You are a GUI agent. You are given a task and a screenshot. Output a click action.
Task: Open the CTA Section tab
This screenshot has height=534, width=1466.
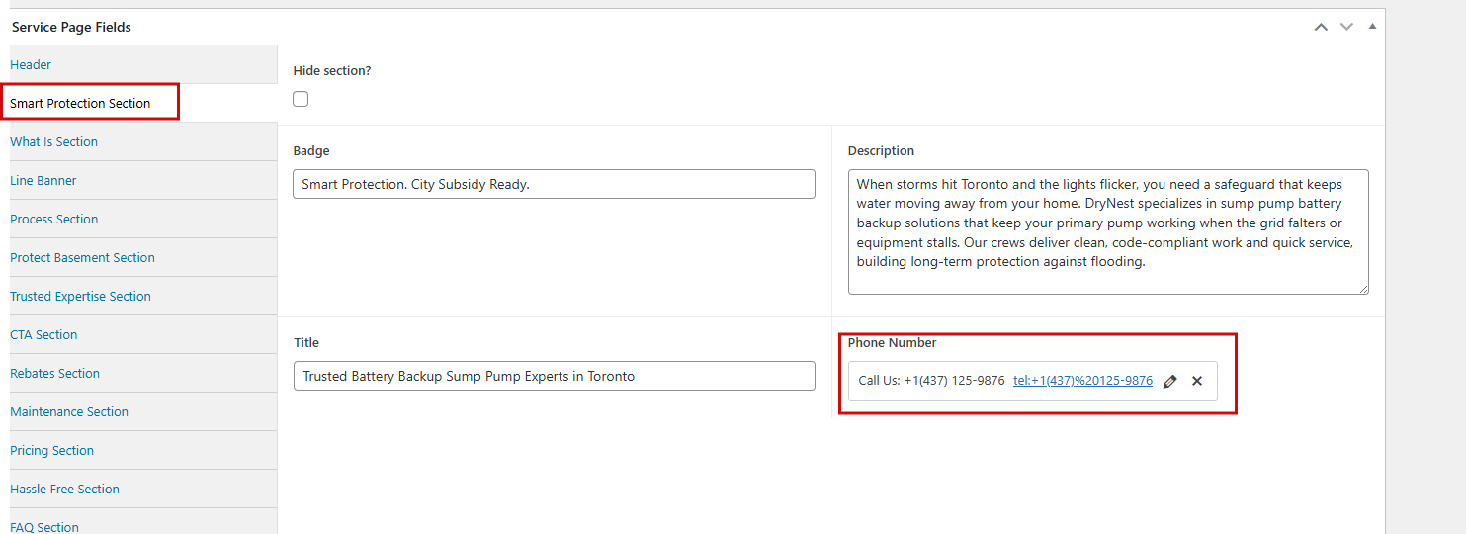(x=43, y=334)
